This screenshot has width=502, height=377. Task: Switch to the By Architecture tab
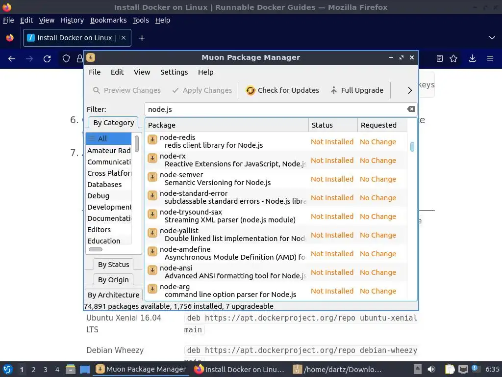pos(113,295)
